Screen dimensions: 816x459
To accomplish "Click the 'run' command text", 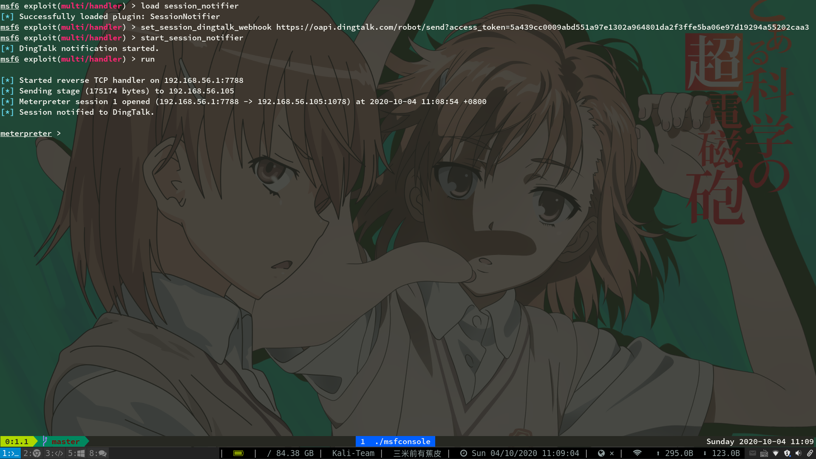I will click(x=147, y=59).
